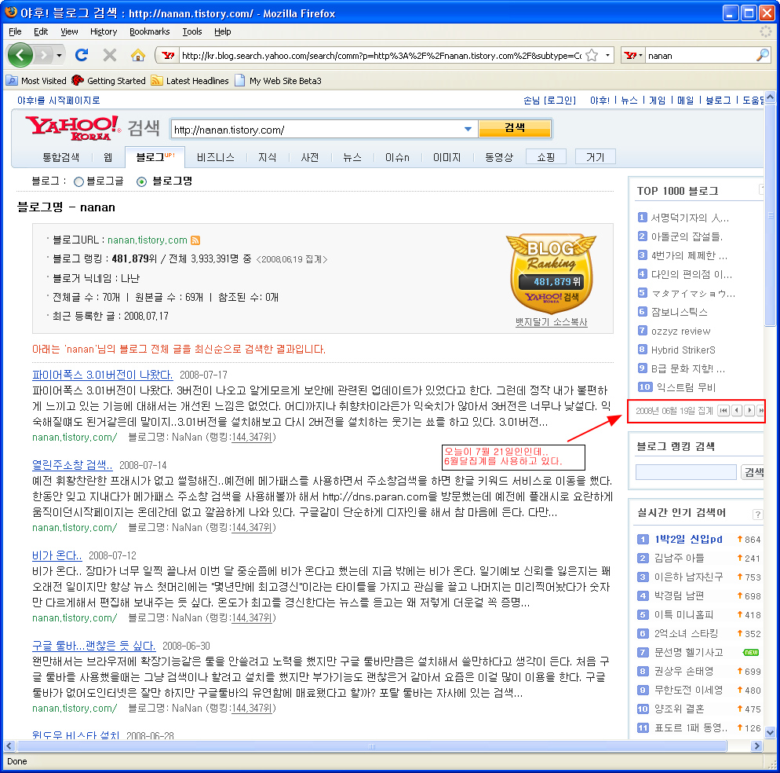Open the Latest Headlines feed bookmark
780x773 pixels.
[190, 81]
